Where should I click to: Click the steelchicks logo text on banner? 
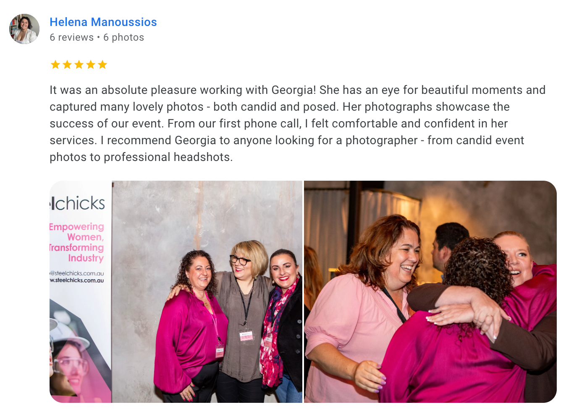tap(77, 203)
